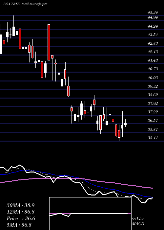Click the 45.34 price axis label
The height and width of the screenshot is (230, 164).
(x=153, y=12)
